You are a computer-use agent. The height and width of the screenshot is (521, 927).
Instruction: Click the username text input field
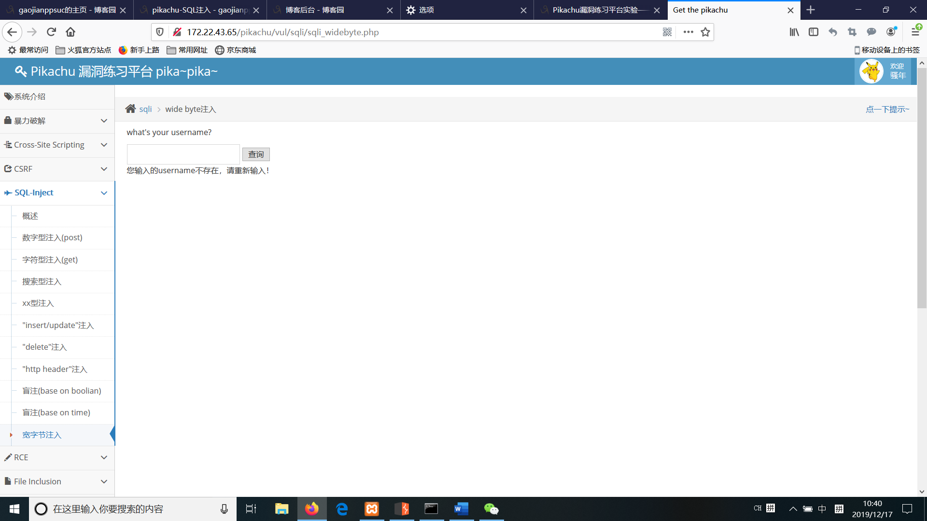(x=183, y=154)
